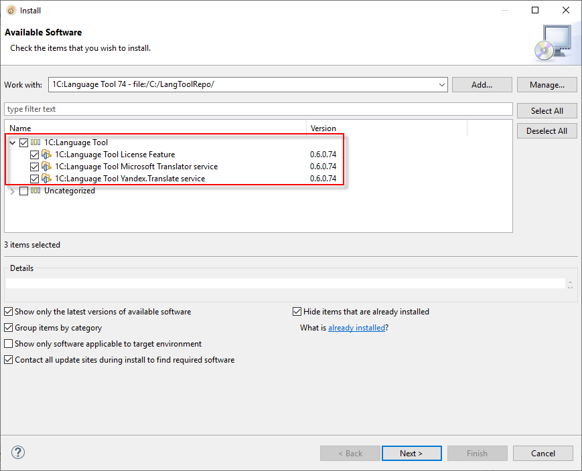
Task: Toggle Group items by category checkbox
Action: click(9, 328)
